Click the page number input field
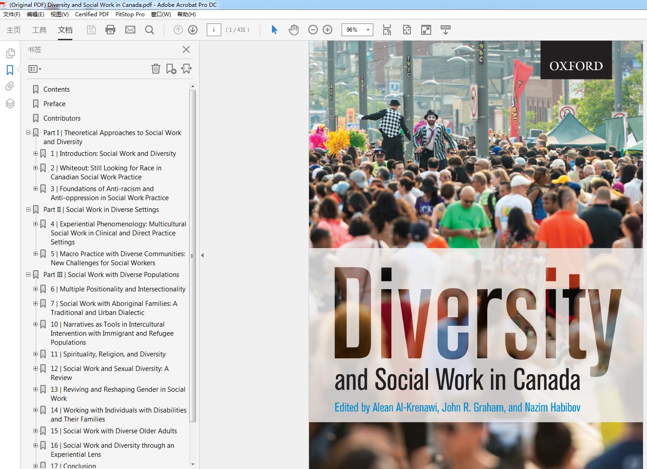This screenshot has height=469, width=647. pyautogui.click(x=214, y=30)
